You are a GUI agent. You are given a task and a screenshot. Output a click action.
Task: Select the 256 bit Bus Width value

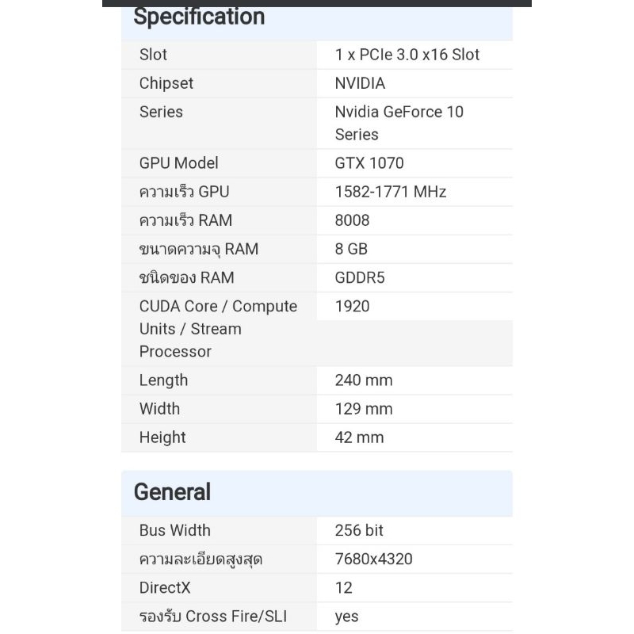359,530
